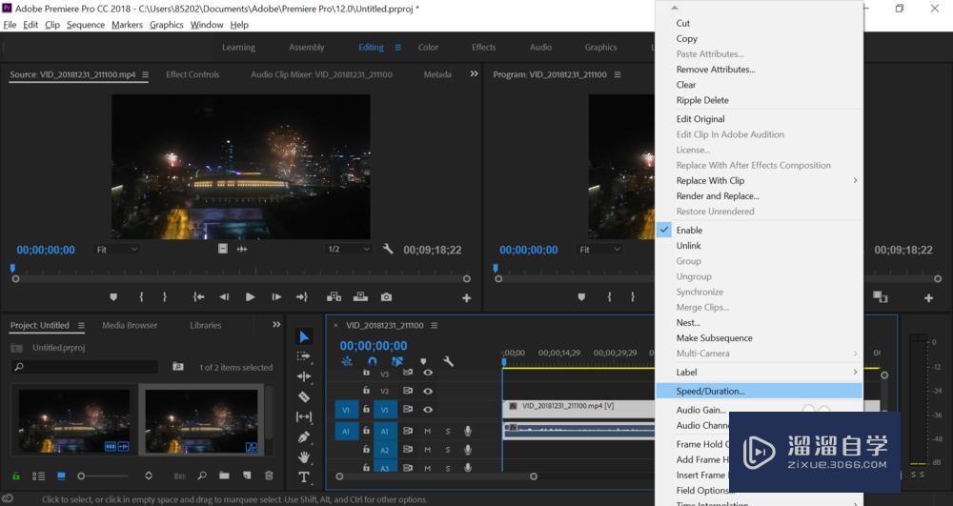Open Source monitor wrench settings
The image size is (953, 506).
coord(388,249)
